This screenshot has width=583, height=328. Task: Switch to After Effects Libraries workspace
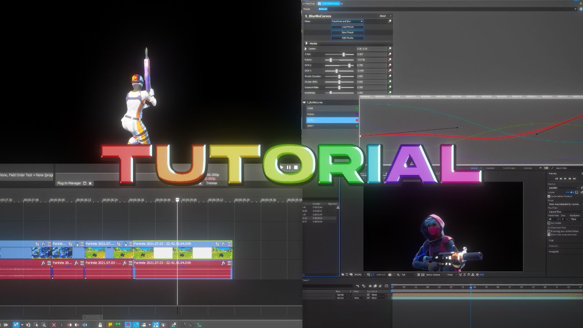click(527, 168)
